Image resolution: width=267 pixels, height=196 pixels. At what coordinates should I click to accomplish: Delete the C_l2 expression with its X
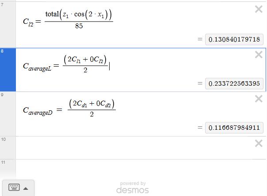(259, 10)
